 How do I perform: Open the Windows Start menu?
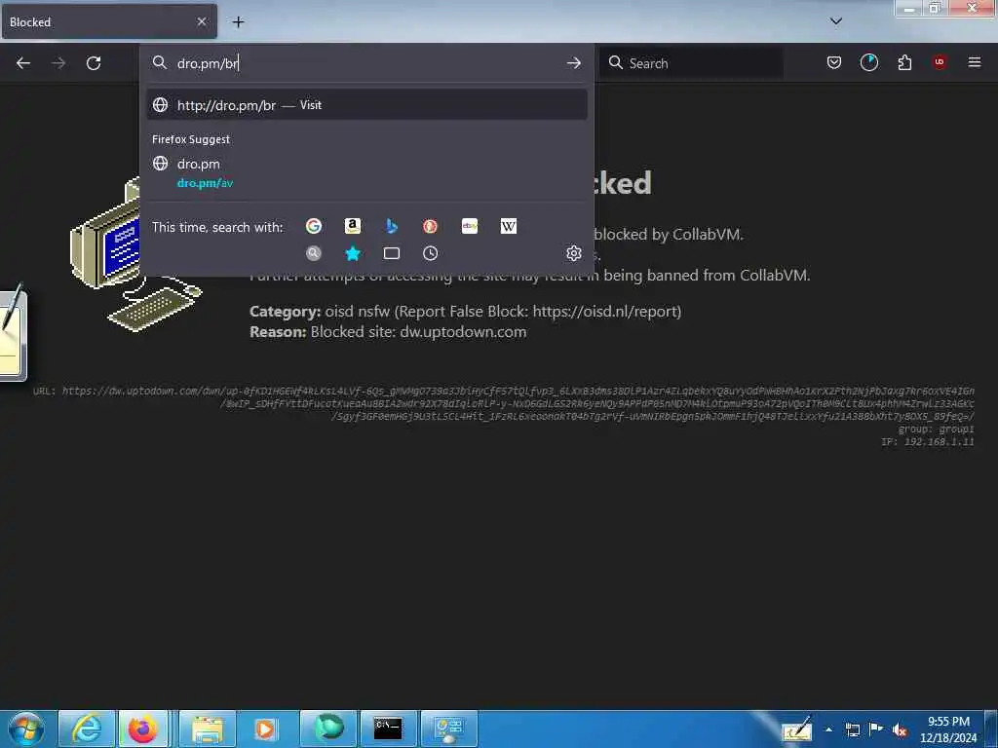pyautogui.click(x=26, y=729)
